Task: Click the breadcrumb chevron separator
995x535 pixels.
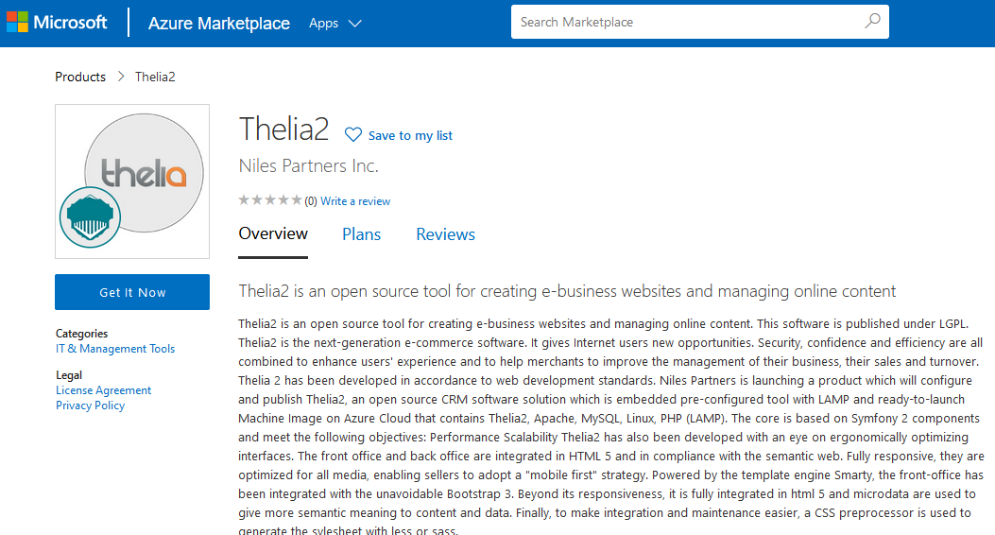Action: tap(121, 77)
